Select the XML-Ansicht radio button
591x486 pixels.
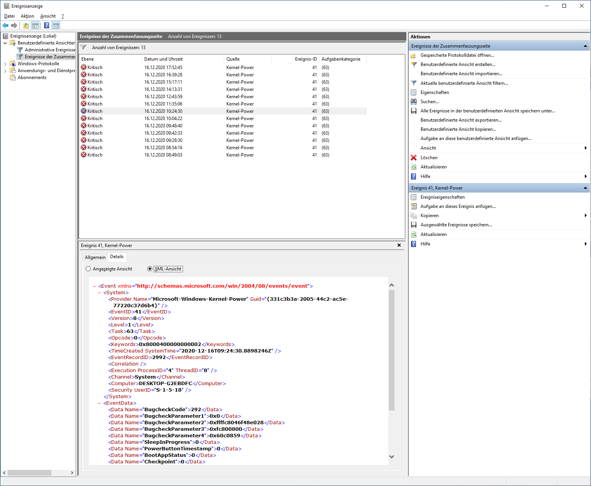click(x=150, y=269)
